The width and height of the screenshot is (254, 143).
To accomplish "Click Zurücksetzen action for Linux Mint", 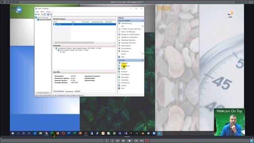I will pos(125,74).
